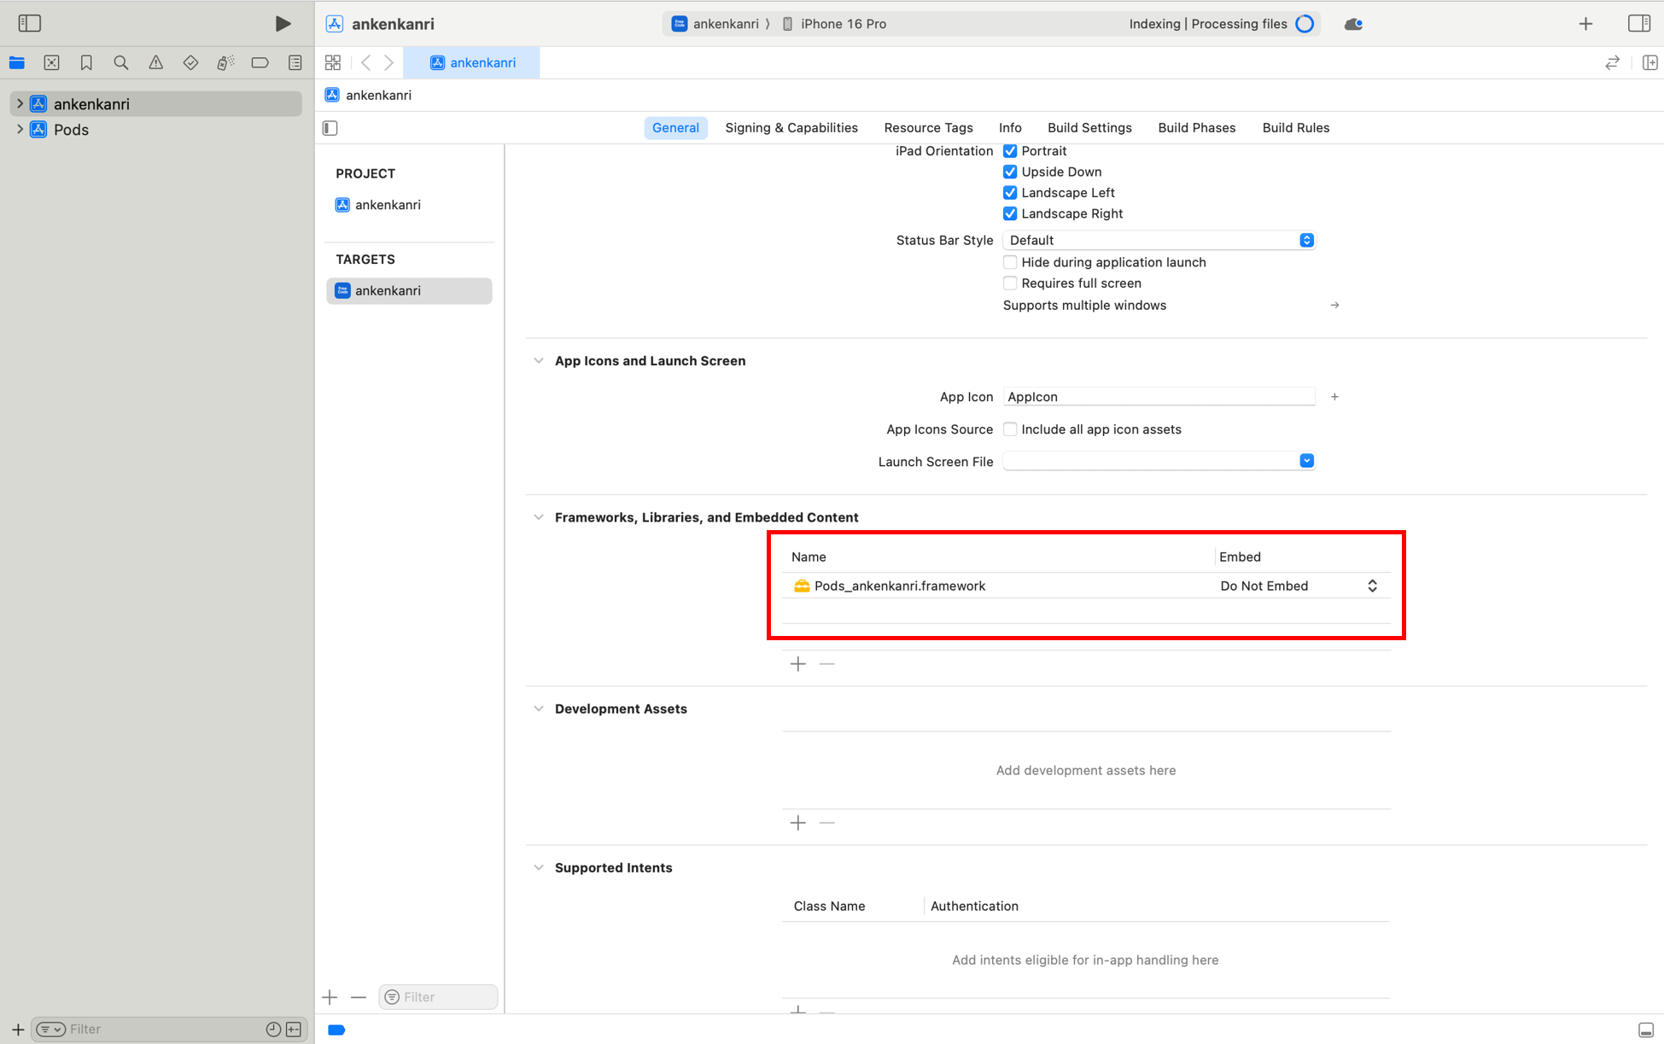Toggle the navigator sidebar icon
This screenshot has height=1044, width=1664.
[x=30, y=23]
